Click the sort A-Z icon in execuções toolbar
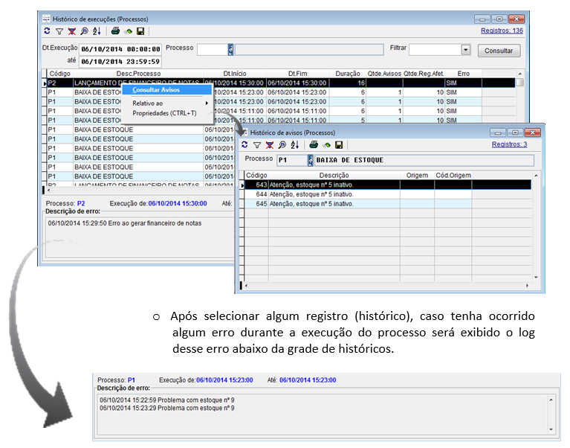The width and height of the screenshot is (570, 448). [96, 31]
